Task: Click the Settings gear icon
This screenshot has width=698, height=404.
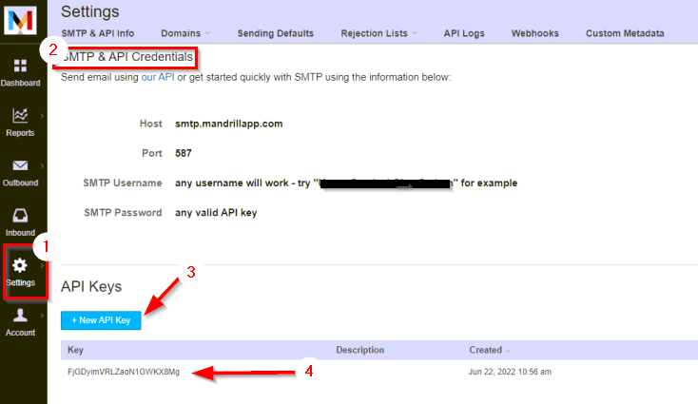Action: point(20,265)
